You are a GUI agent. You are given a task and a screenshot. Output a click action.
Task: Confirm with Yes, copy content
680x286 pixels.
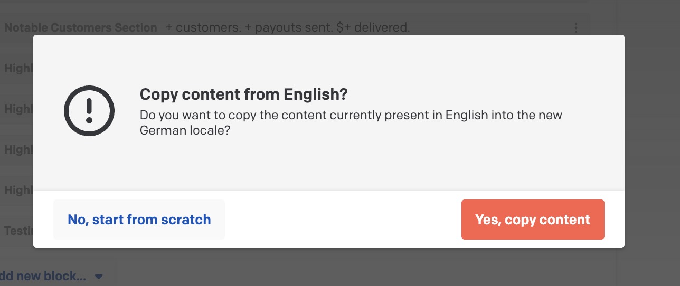pyautogui.click(x=533, y=220)
